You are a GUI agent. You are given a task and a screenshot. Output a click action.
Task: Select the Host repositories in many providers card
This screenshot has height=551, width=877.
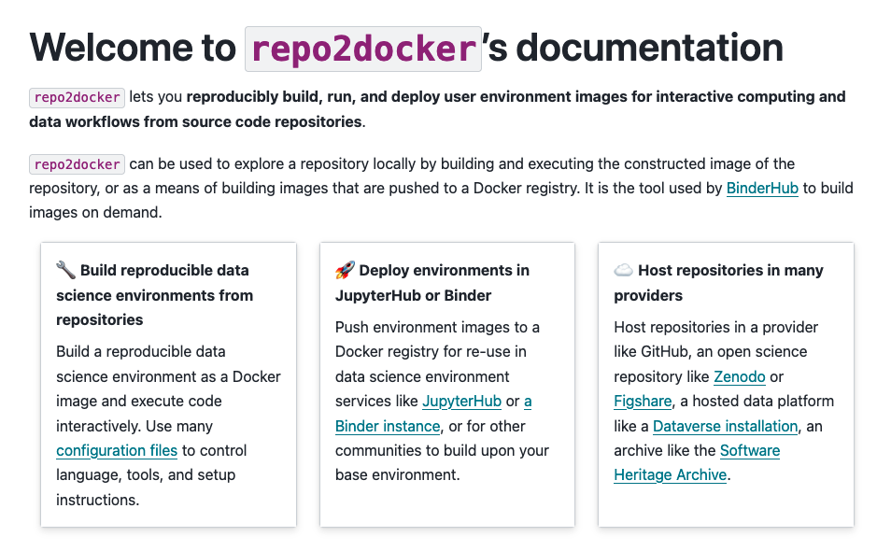725,385
